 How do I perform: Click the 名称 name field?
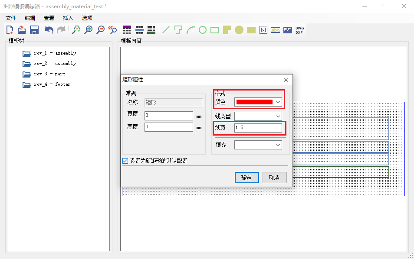(x=174, y=103)
